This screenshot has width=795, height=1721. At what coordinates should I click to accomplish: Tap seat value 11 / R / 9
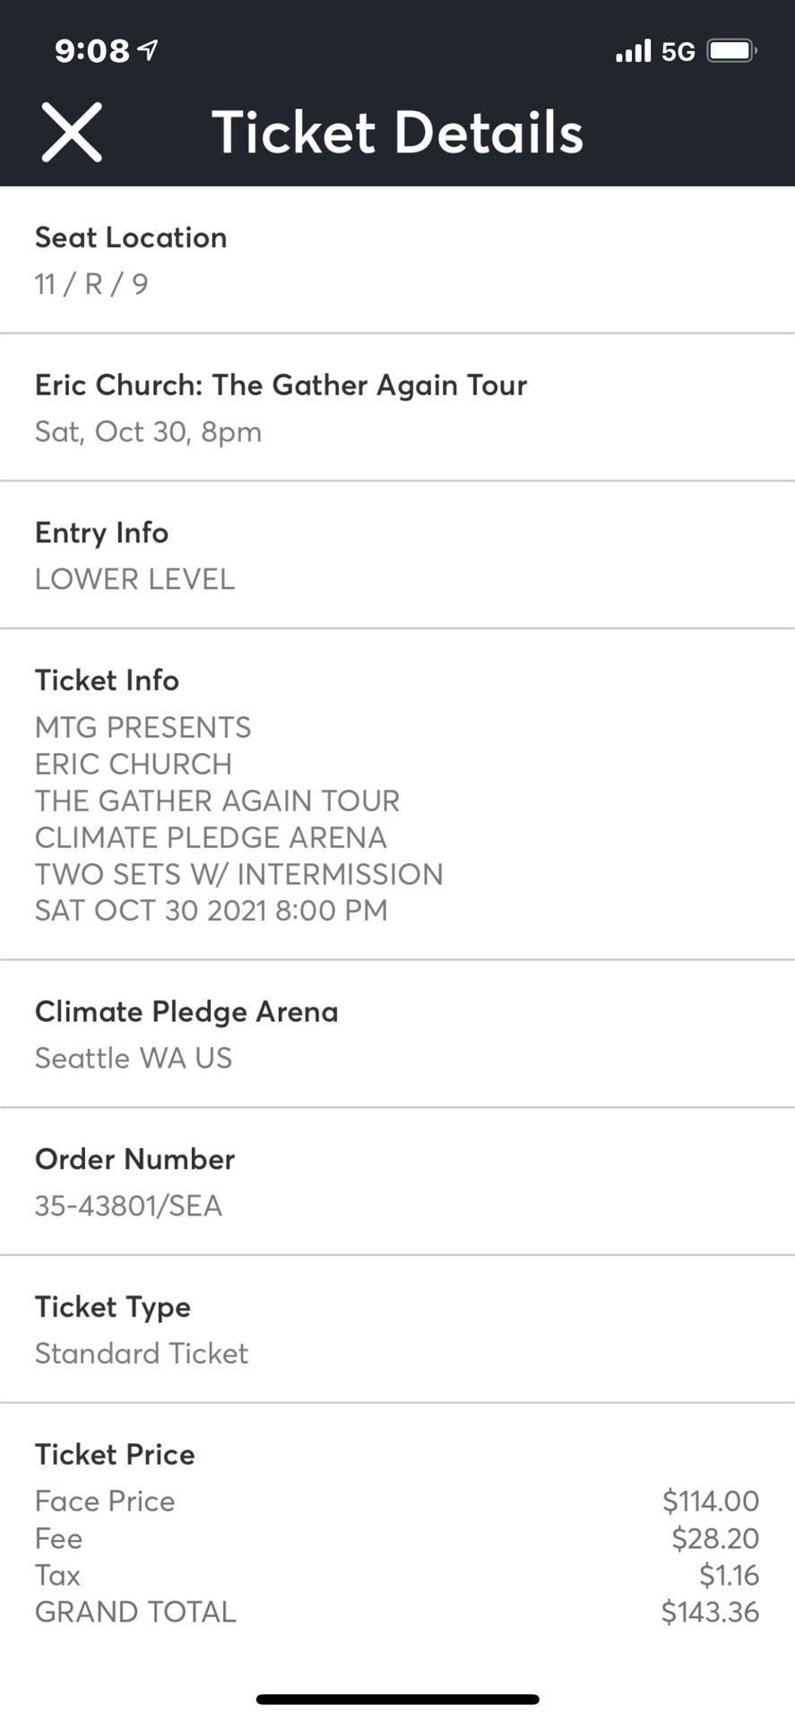(91, 284)
